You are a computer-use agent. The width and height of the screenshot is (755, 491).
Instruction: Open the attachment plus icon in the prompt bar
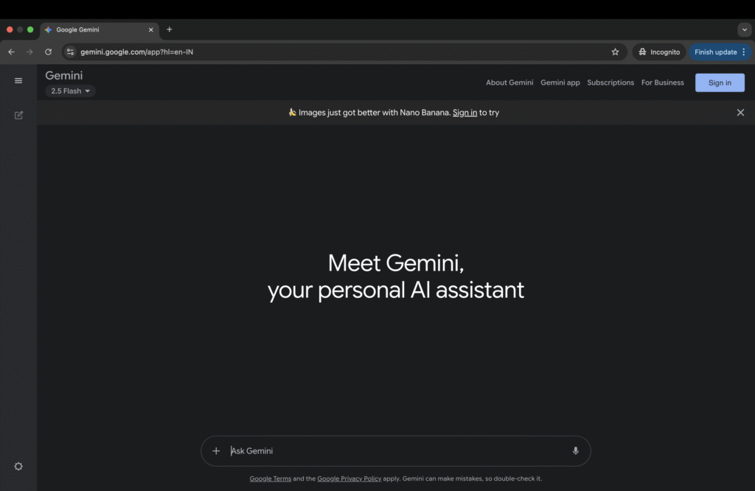coord(216,450)
